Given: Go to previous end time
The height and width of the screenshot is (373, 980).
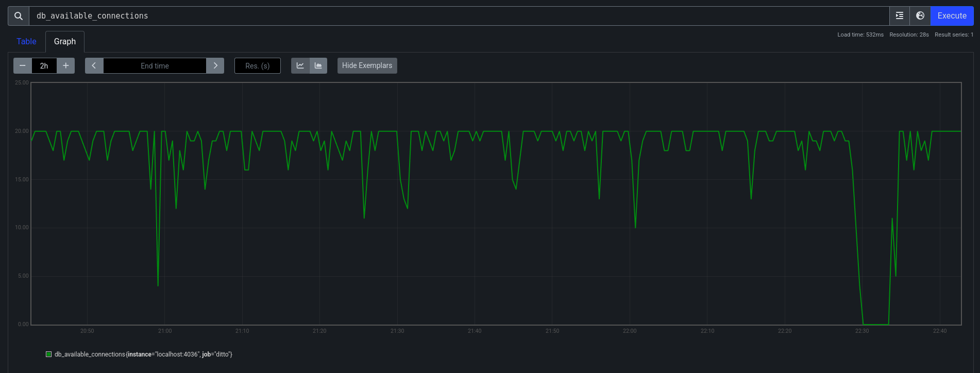Looking at the screenshot, I should (94, 66).
